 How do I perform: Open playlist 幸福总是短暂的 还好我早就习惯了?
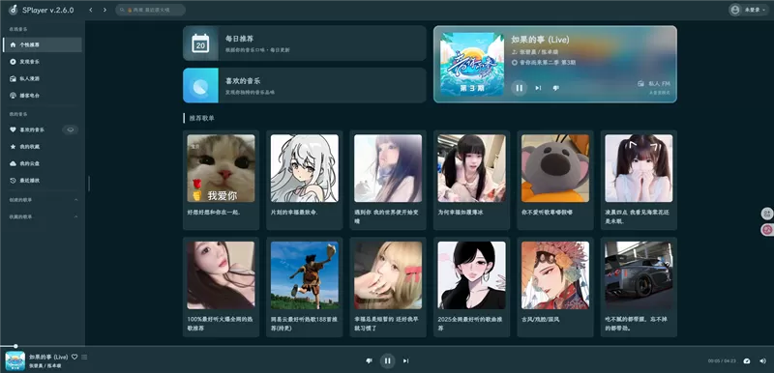tap(388, 287)
